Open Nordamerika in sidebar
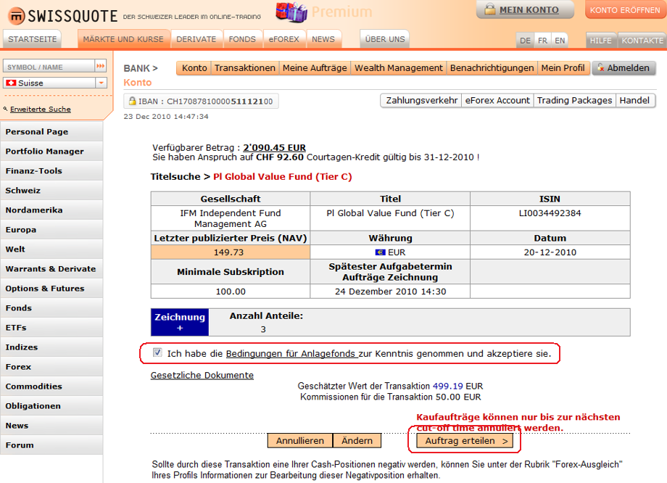 point(51,210)
